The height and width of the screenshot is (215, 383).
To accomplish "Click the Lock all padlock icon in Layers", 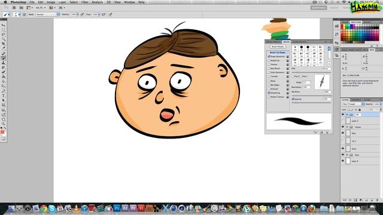I will (x=360, y=110).
